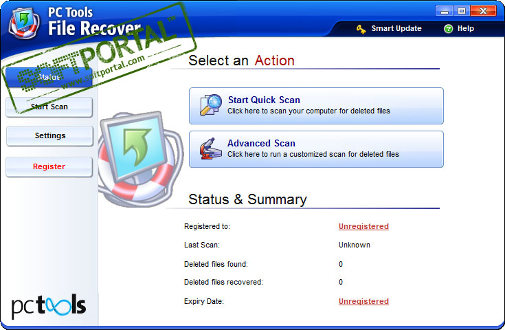Close the File Recover window
This screenshot has width=505, height=330.
click(483, 11)
